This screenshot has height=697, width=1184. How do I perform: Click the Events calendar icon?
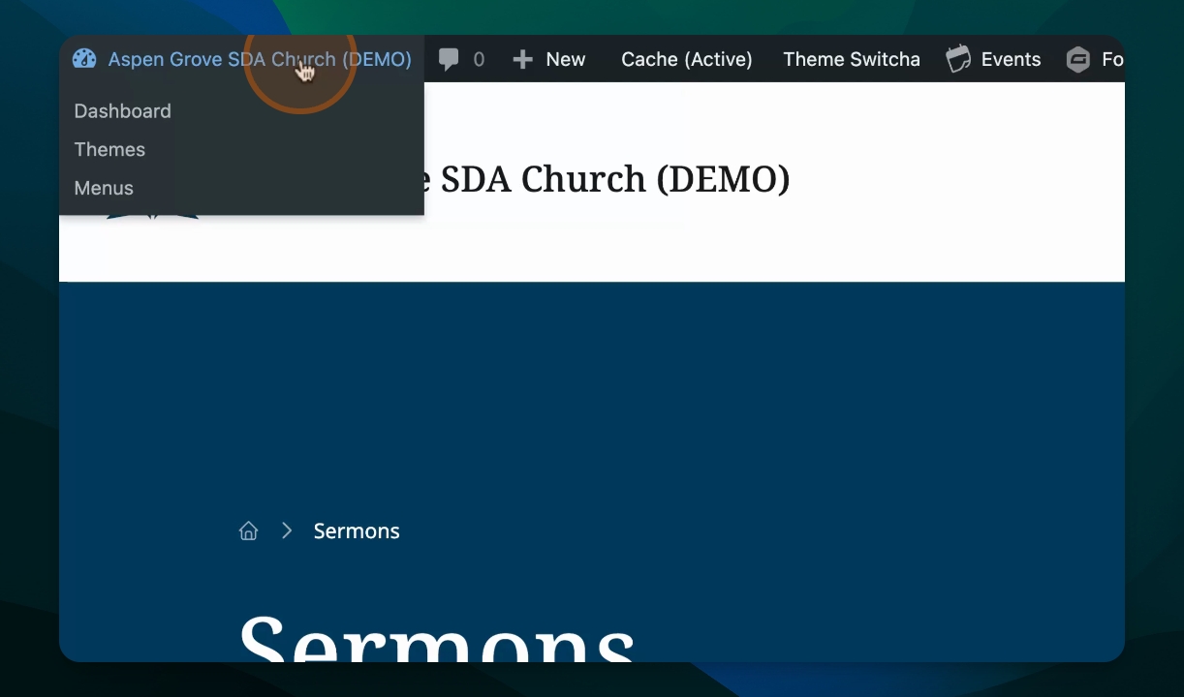click(x=958, y=59)
